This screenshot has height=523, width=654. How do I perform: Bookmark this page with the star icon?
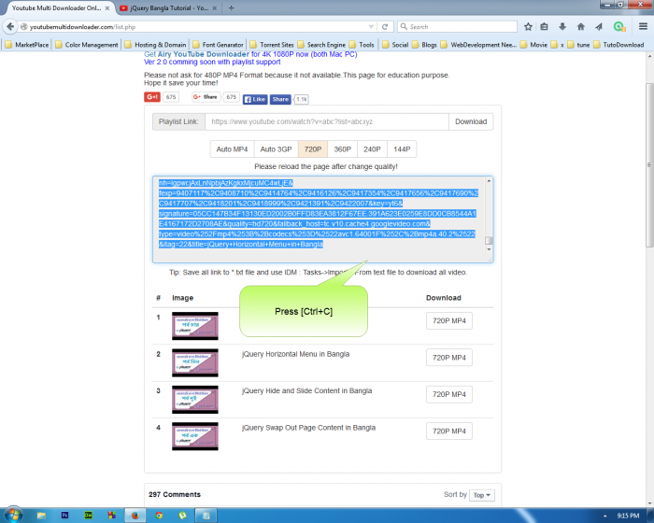[528, 27]
